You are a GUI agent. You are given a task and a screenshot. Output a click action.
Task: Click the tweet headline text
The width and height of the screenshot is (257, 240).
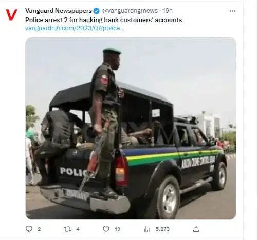tap(104, 20)
